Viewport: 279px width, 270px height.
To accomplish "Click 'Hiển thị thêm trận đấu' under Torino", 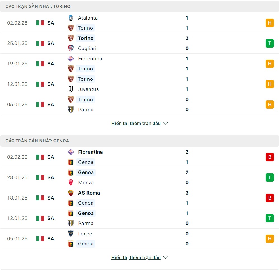I will tap(136, 123).
